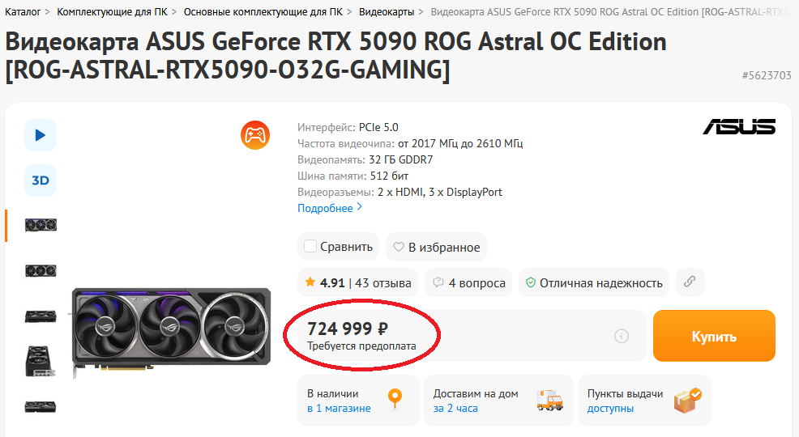Open the Видеокарты breadcrumb
Screen dimensions: 799x437
387,11
